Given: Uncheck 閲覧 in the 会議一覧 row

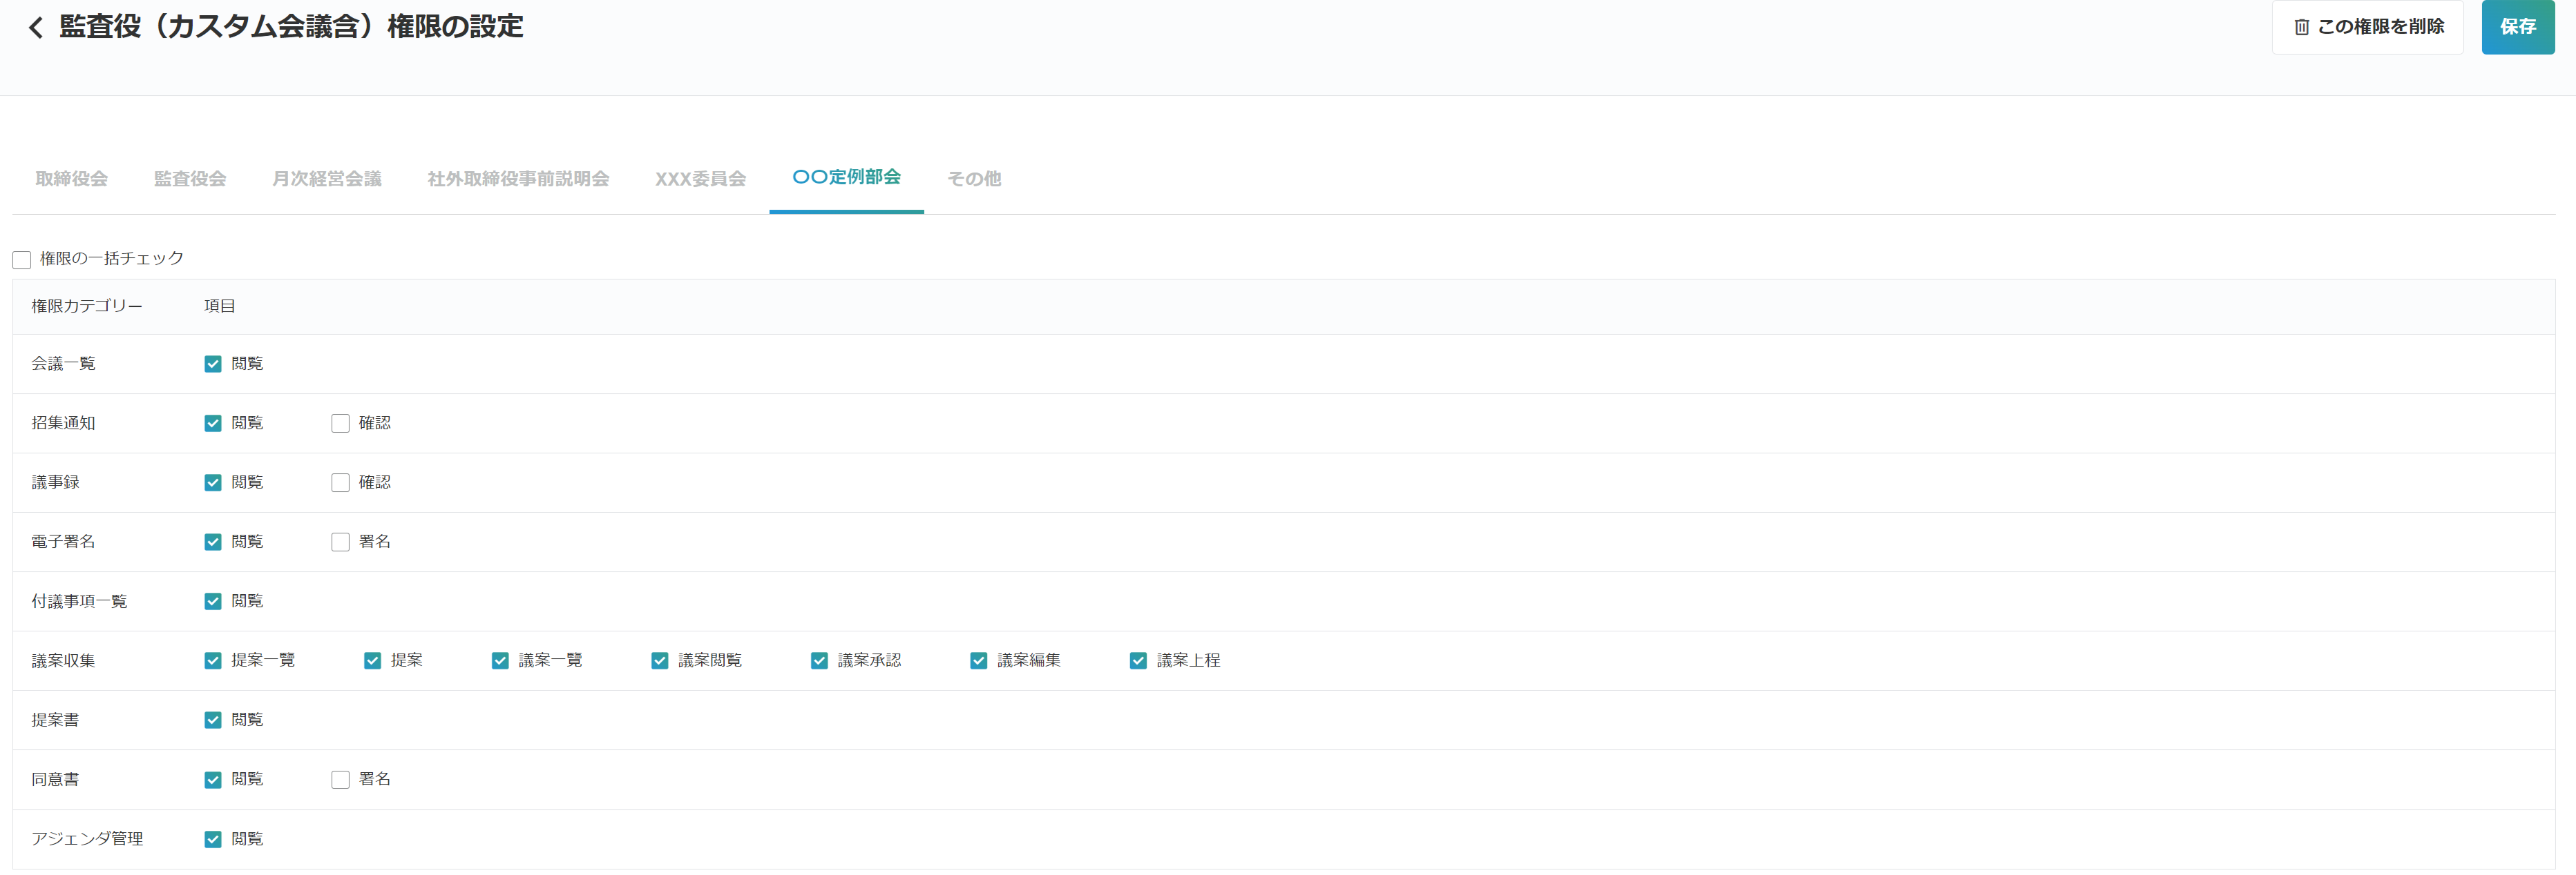Looking at the screenshot, I should (x=213, y=364).
